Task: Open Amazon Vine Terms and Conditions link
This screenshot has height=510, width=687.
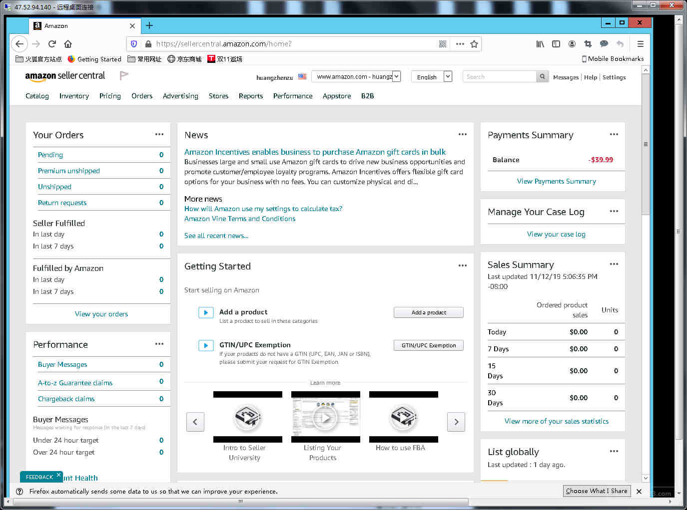Action: [x=240, y=219]
